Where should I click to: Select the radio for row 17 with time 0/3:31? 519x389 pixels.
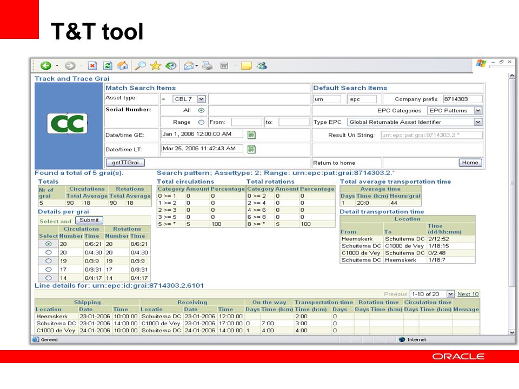(x=48, y=270)
